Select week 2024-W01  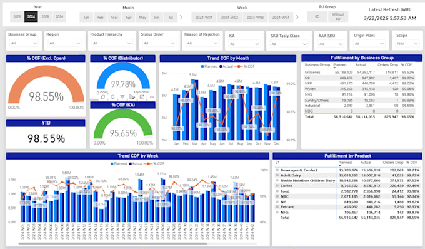(204, 17)
